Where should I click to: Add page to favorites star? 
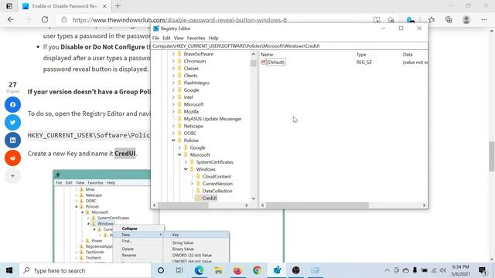click(x=391, y=20)
